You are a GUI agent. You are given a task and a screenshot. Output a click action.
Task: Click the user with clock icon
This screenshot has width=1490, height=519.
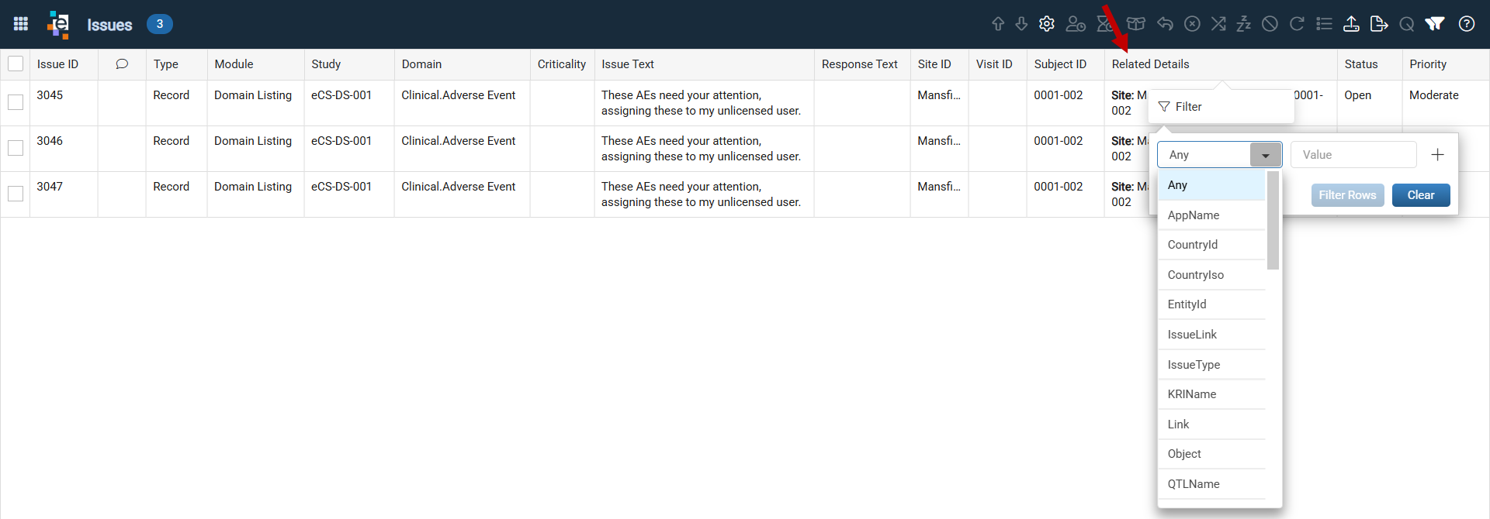click(1076, 24)
